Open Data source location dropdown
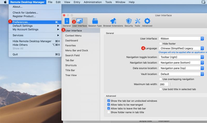 point(181,68)
